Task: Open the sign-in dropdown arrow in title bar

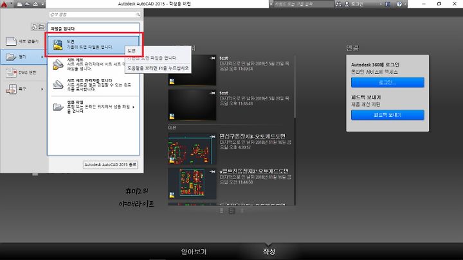Action: 381,4
